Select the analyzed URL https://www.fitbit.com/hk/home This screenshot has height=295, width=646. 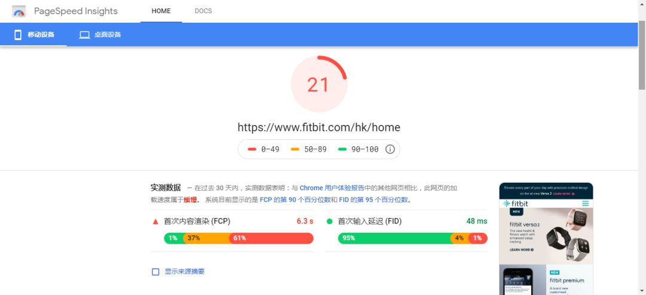[319, 127]
